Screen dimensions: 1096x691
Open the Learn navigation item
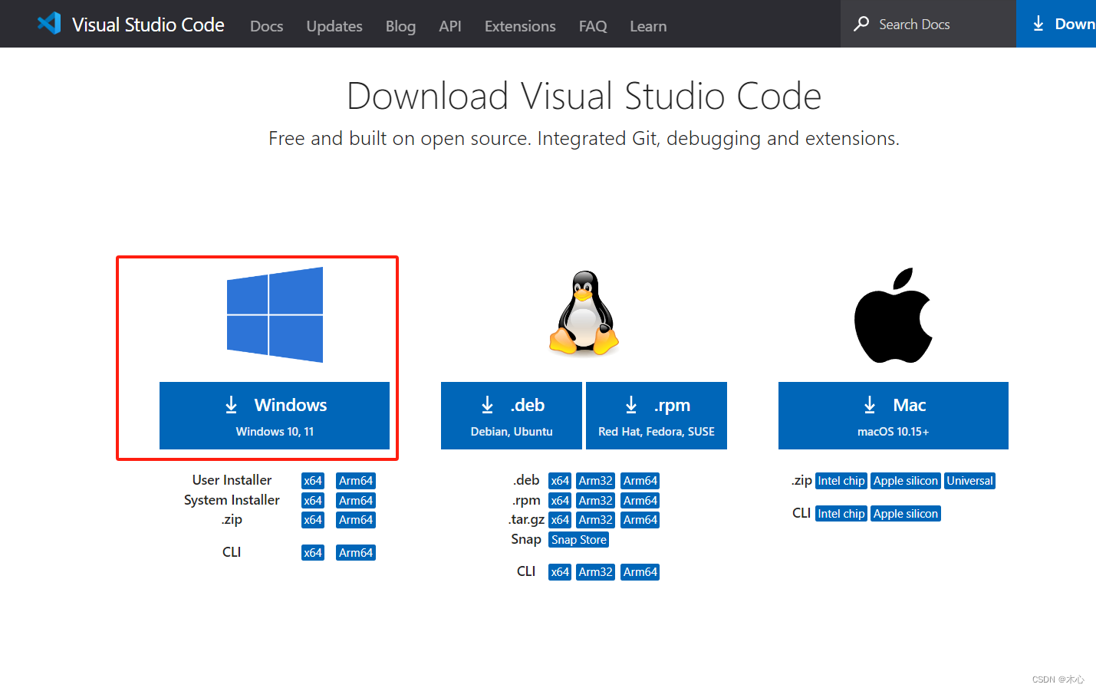[x=648, y=26]
